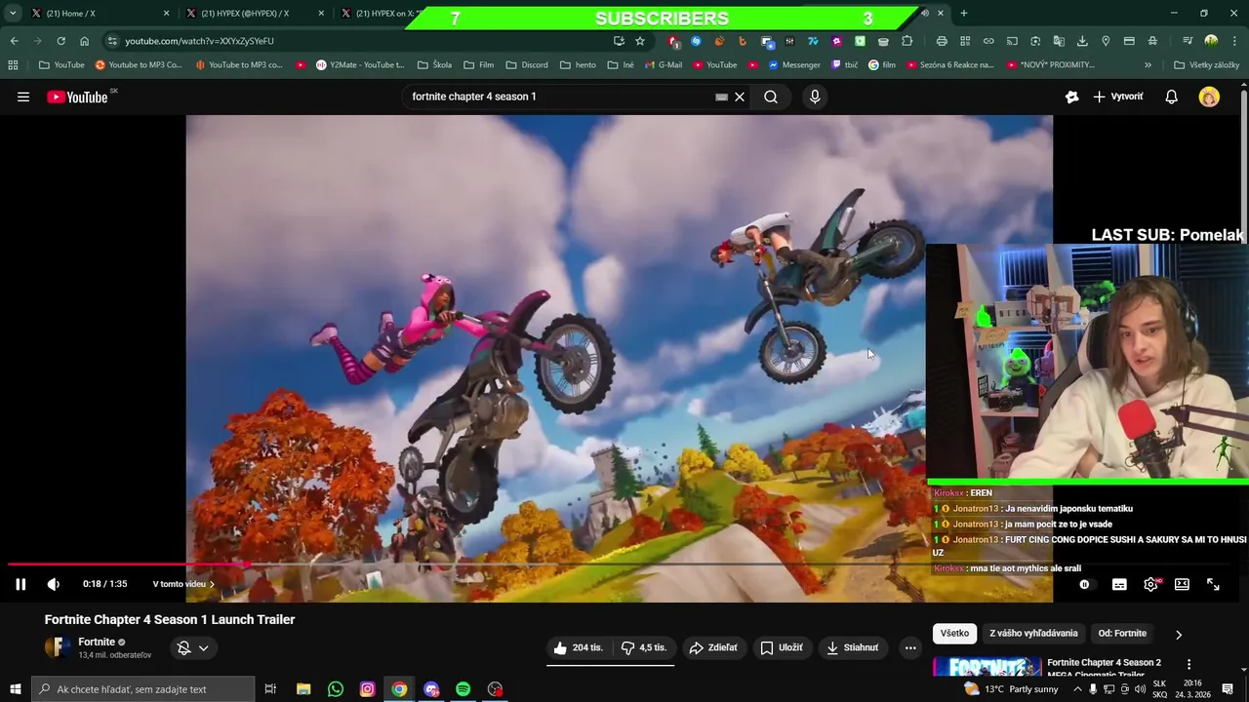
Task: Open the G-Mail bookmark
Action: 663,65
